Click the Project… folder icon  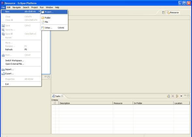pos(43,12)
